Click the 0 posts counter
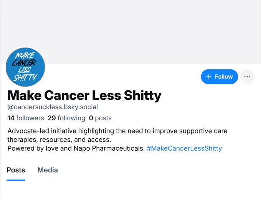This screenshot has height=197, width=261. pos(100,118)
